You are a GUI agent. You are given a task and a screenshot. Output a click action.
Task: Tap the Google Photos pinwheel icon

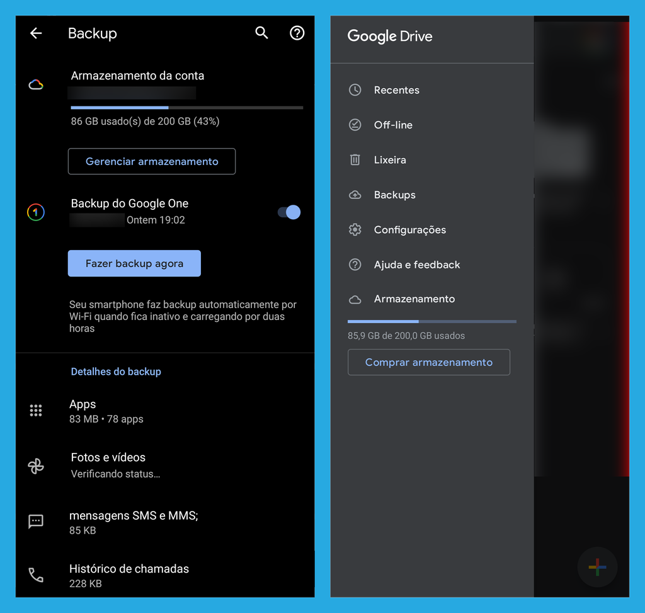(x=36, y=466)
